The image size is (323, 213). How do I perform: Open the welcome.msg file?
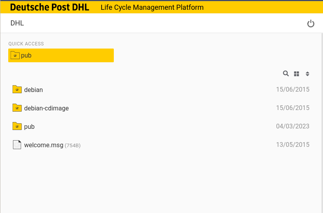[44, 145]
